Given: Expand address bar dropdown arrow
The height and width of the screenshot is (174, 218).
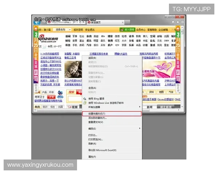Looking at the screenshot, I should point(77,22).
